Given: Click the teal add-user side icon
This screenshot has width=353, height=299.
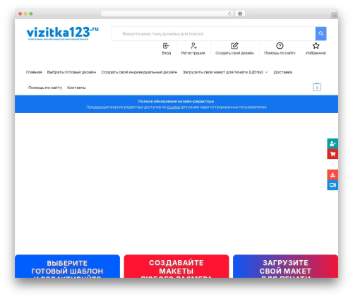Looking at the screenshot, I should point(333,143).
